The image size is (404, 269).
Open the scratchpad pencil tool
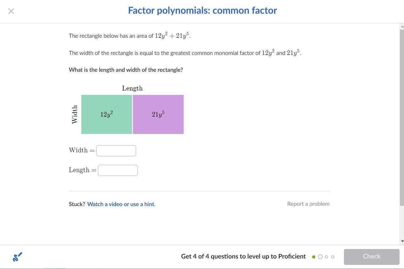point(17,257)
